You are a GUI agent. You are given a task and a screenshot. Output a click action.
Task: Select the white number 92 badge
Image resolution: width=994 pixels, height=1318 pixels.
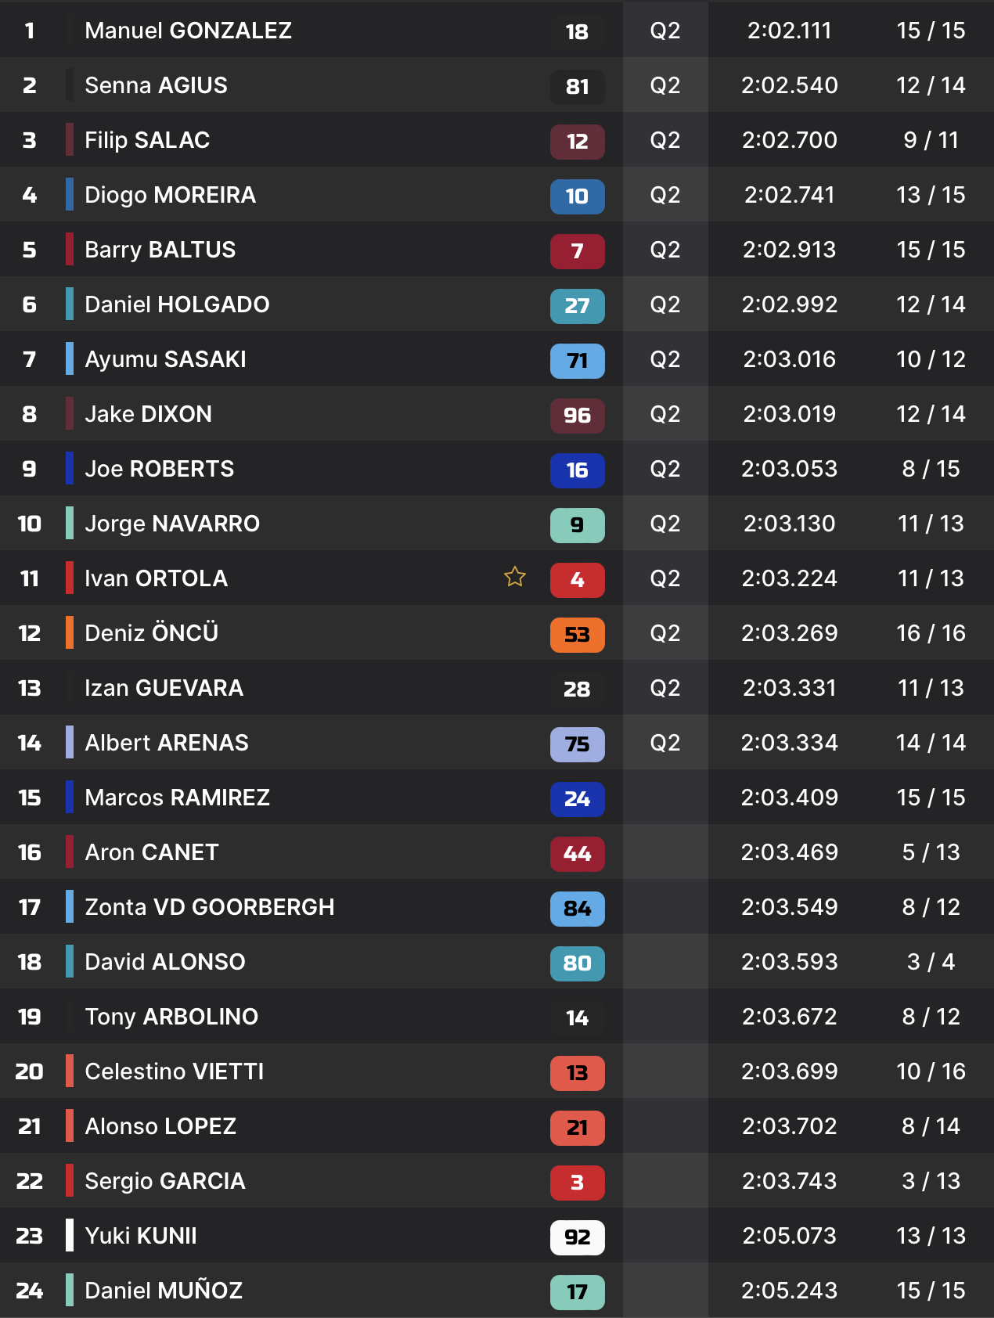577,1237
